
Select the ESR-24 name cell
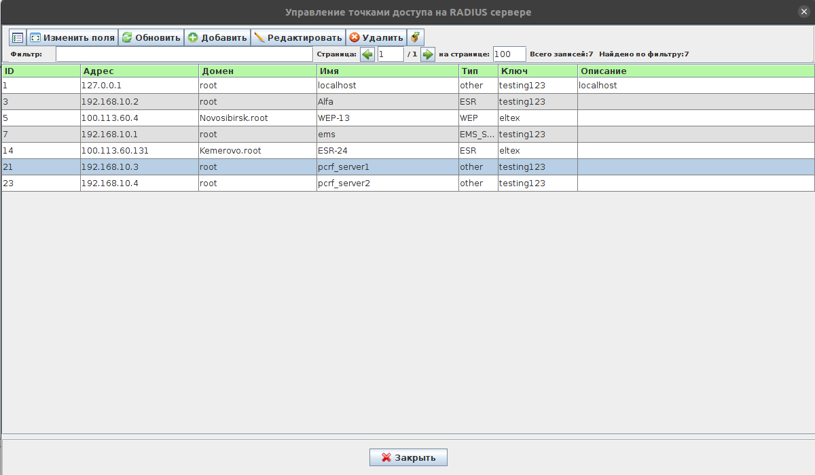pos(388,151)
